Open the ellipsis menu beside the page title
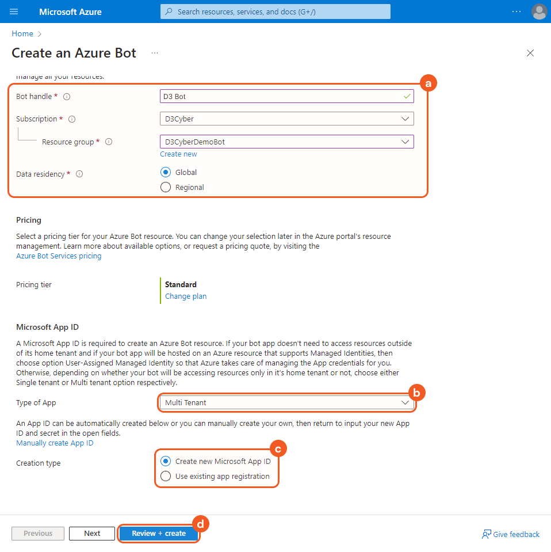551x552 pixels. [154, 52]
